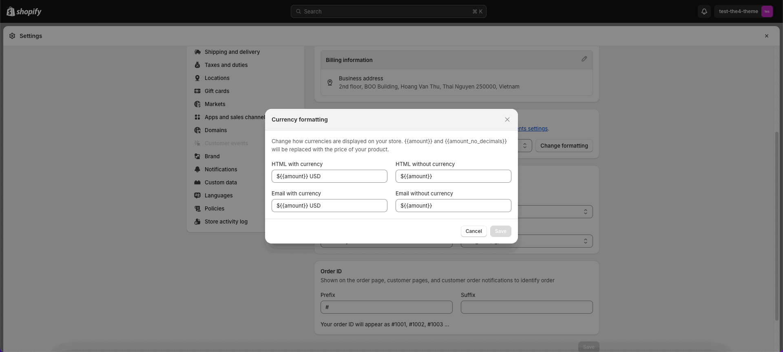Screen dimensions: 783x352
Task: Go to Notifications settings page
Action: (221, 169)
